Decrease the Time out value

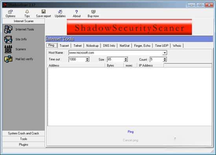87,60
